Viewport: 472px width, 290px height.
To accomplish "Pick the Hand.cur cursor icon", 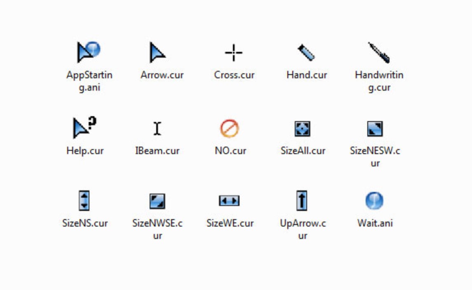I will (306, 53).
